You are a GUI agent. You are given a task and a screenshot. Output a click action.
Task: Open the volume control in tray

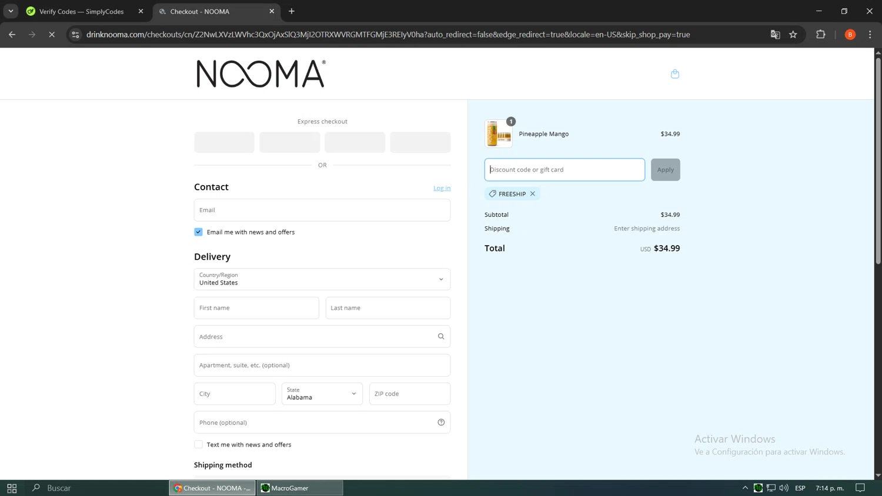pos(784,488)
